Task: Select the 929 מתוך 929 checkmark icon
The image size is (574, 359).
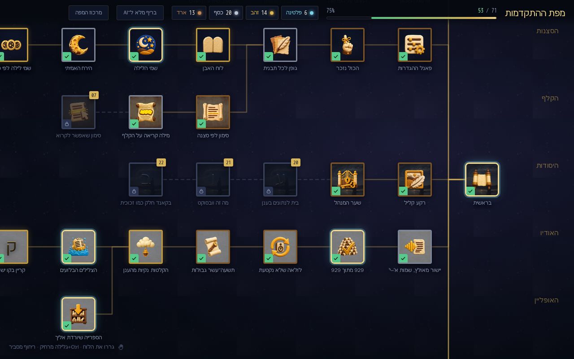Action: click(348, 247)
